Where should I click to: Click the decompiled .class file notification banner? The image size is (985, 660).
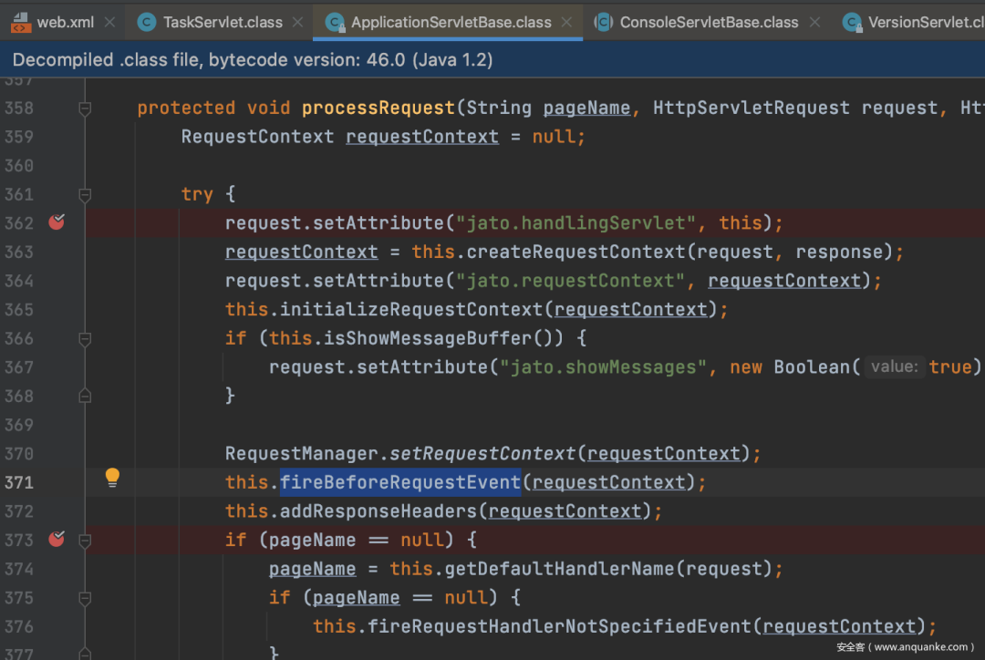point(493,59)
